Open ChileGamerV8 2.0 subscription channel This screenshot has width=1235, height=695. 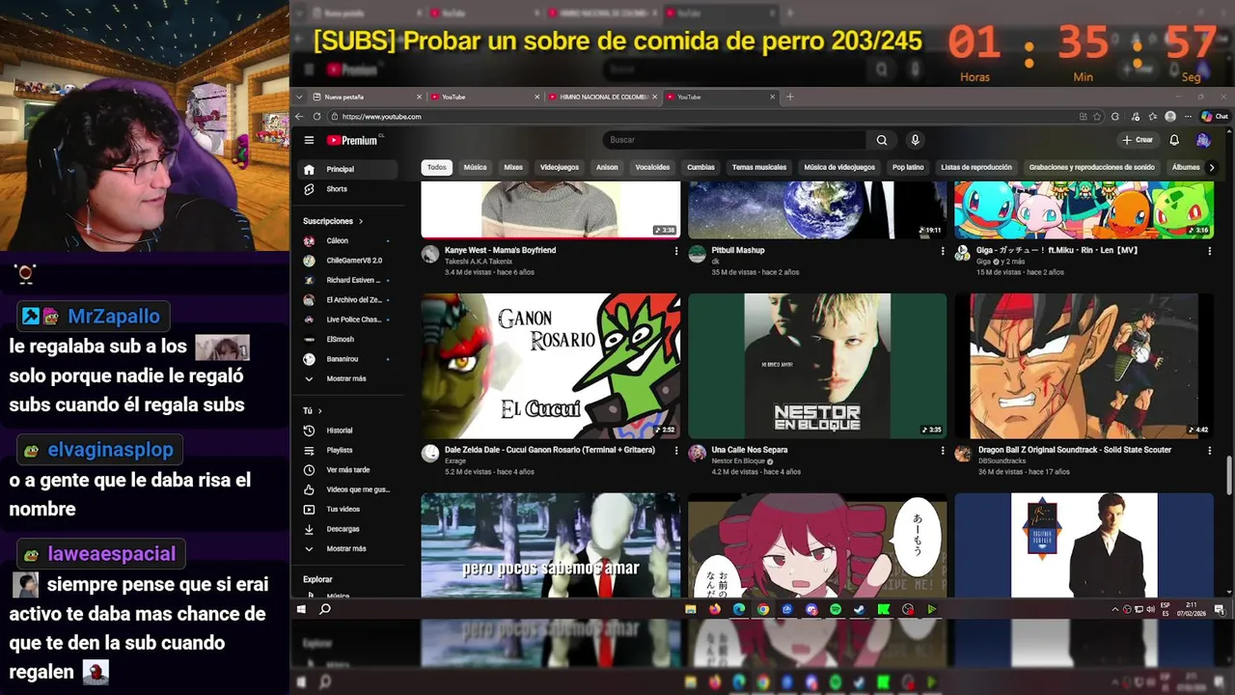(346, 261)
